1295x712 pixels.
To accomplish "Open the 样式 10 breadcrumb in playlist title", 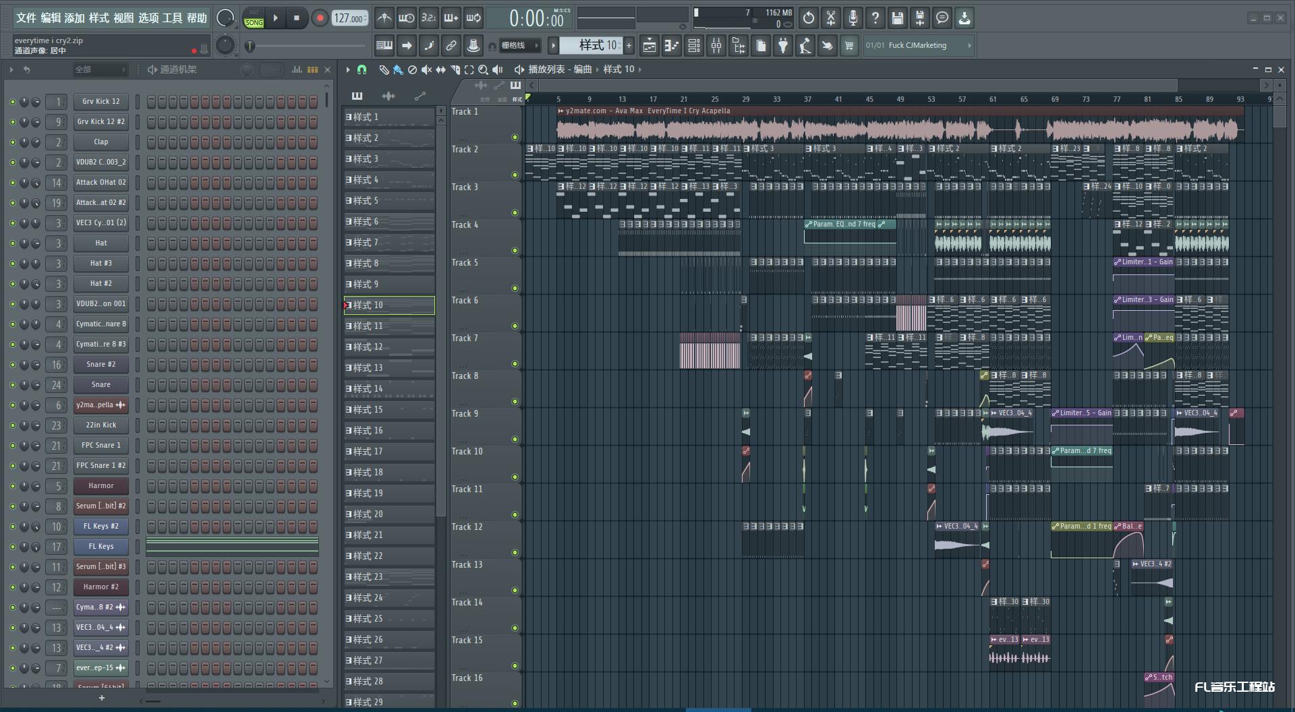I will coord(618,69).
